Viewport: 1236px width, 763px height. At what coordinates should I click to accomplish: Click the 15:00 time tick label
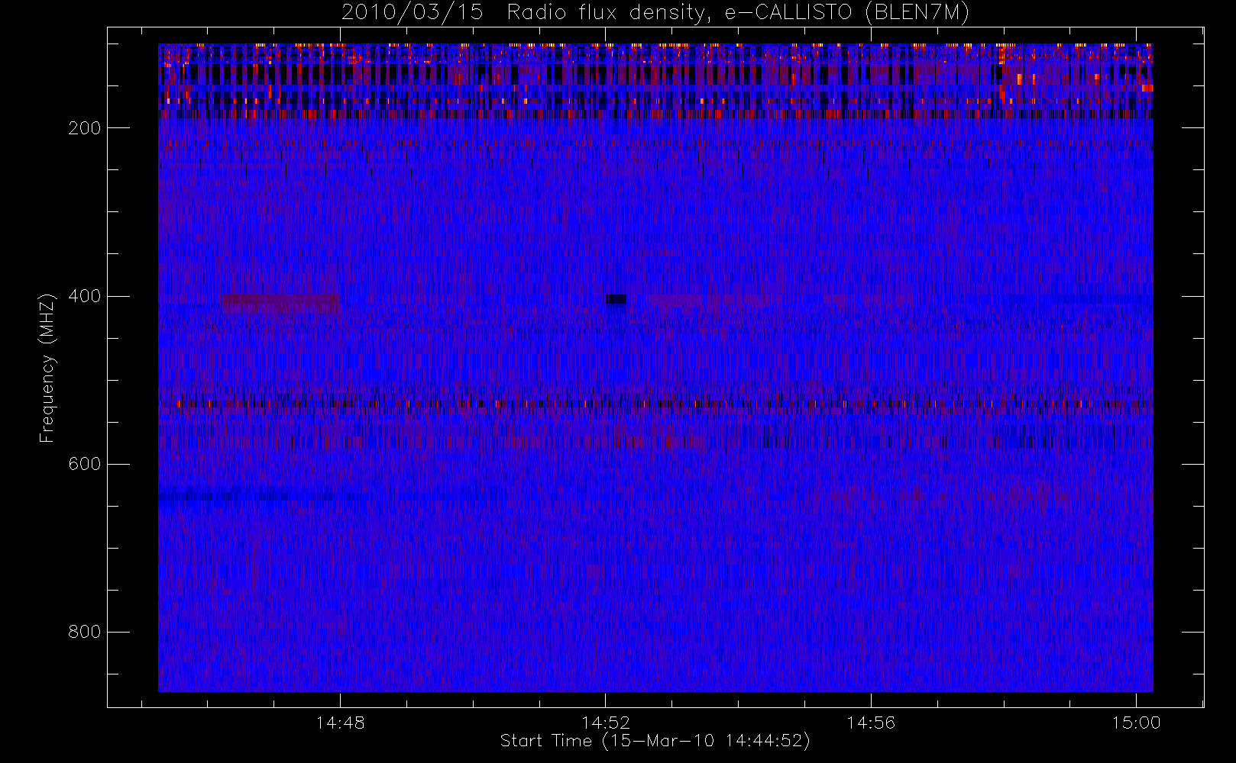1136,723
